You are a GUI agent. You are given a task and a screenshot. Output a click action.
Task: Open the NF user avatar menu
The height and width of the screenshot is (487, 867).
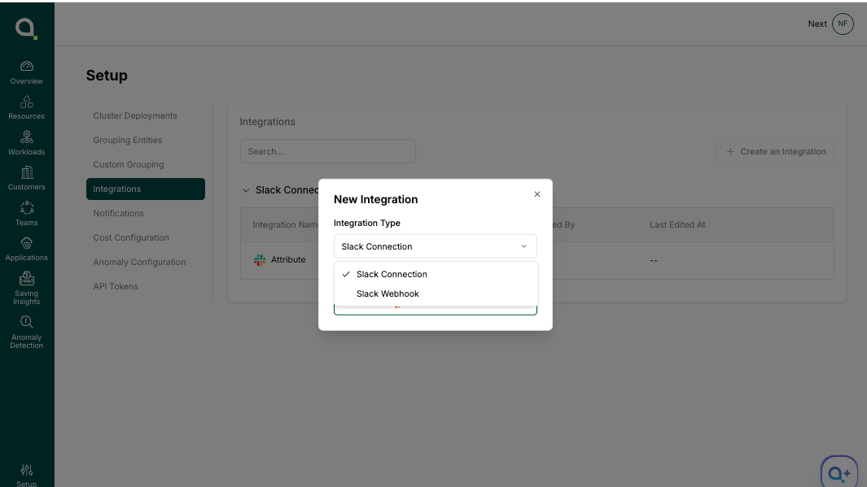(843, 24)
